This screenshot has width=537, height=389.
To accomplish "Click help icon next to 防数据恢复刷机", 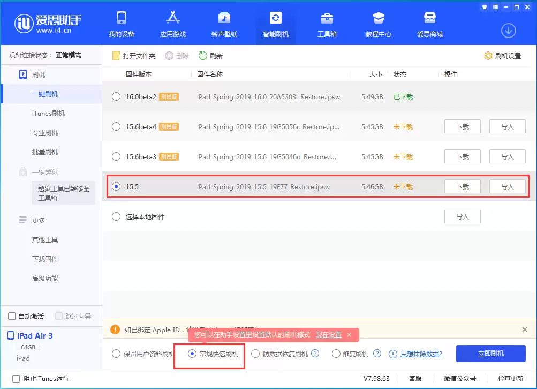I will (x=315, y=353).
